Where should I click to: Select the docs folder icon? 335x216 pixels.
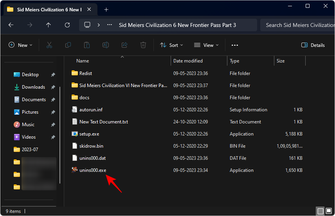click(75, 97)
